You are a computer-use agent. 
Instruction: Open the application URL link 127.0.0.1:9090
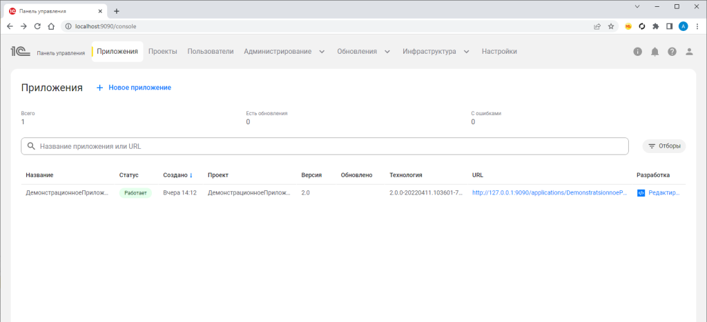click(548, 193)
